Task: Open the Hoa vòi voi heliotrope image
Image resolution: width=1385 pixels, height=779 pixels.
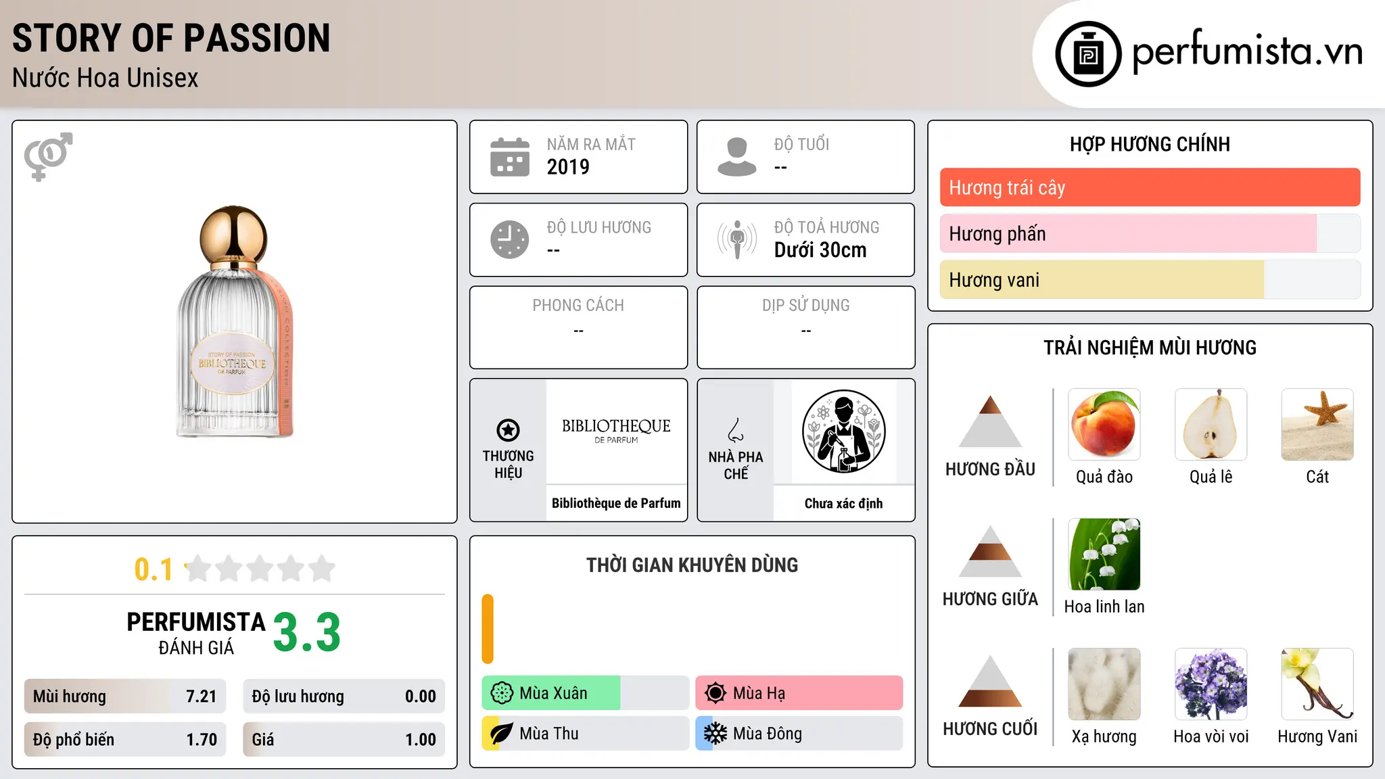Action: (1211, 684)
